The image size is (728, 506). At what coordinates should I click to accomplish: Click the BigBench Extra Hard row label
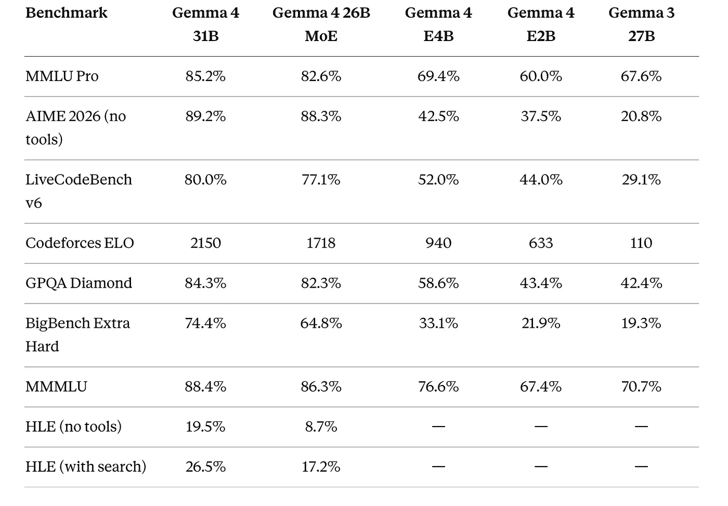click(77, 334)
